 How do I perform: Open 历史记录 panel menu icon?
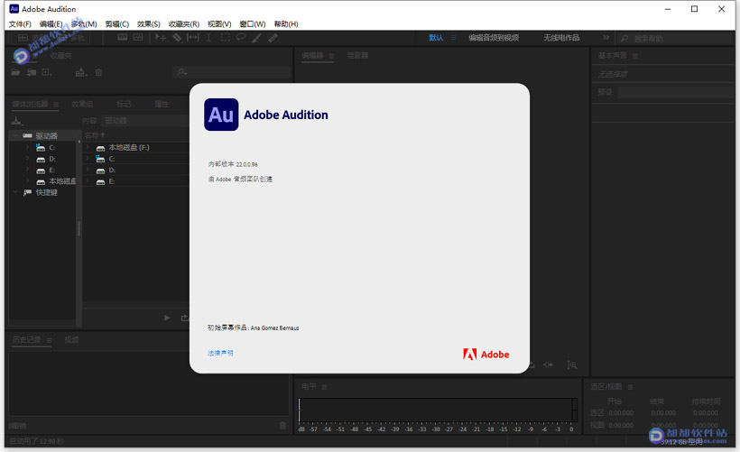[x=49, y=340]
